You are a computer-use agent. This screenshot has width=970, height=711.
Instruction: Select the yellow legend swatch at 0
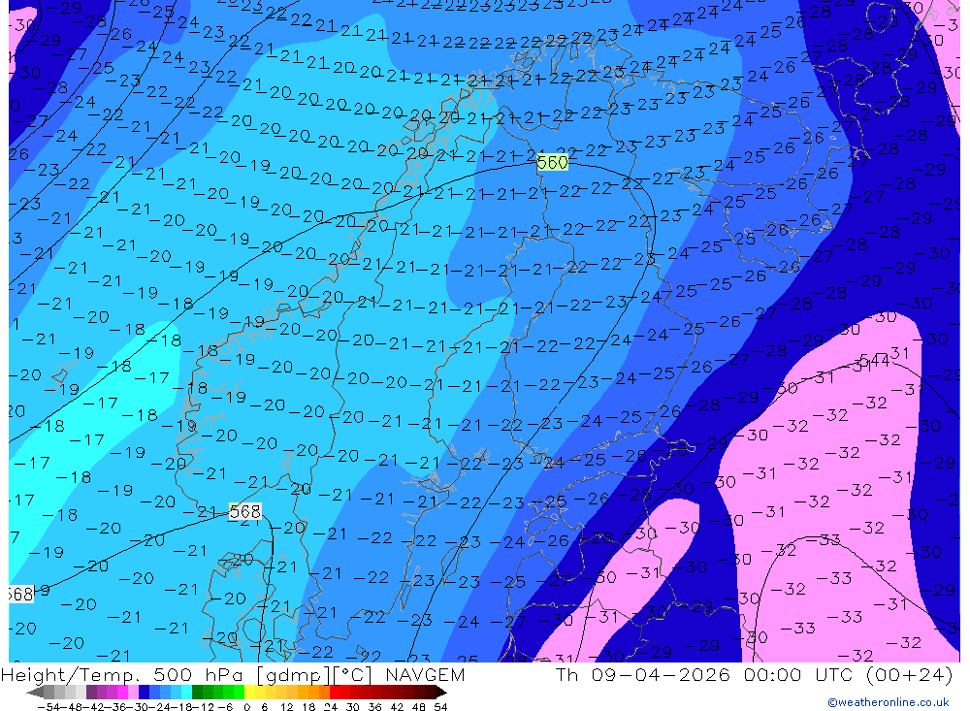[249, 693]
